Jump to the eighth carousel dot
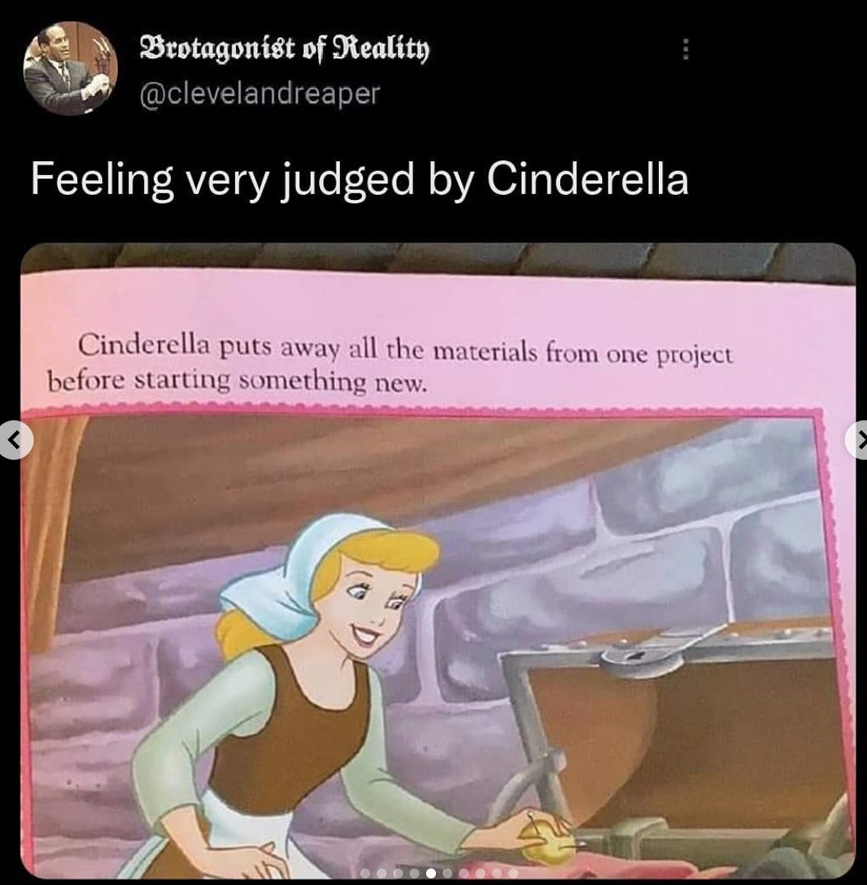The image size is (867, 885). (480, 873)
